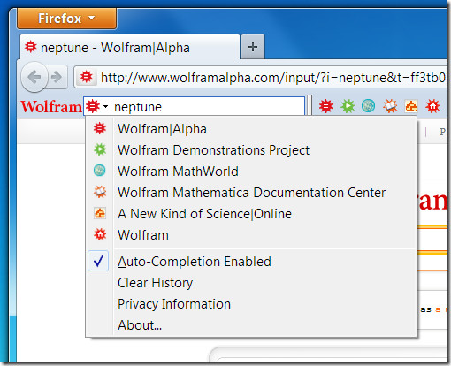Viewport: 451px width, 366px height.
Task: Open a new tab with plus button
Action: 253,47
